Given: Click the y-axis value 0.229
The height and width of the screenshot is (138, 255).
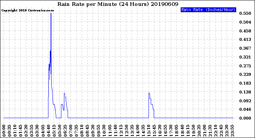Looking at the screenshot, I should click(x=245, y=74).
